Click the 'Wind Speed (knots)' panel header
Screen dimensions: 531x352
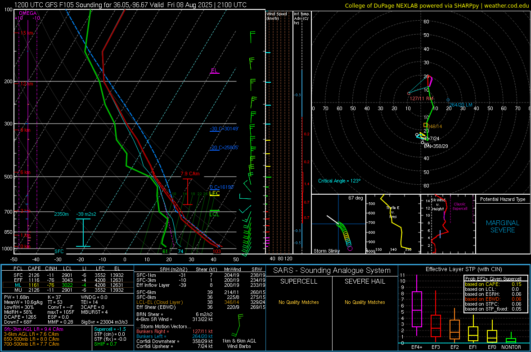tap(277, 16)
